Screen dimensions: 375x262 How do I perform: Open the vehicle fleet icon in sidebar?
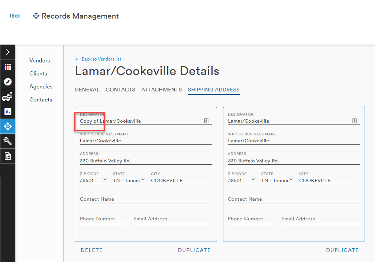pos(8,97)
